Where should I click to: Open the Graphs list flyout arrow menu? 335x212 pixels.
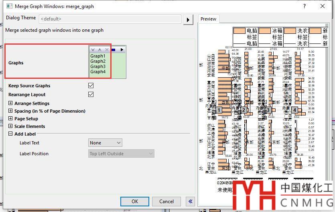tap(122, 50)
